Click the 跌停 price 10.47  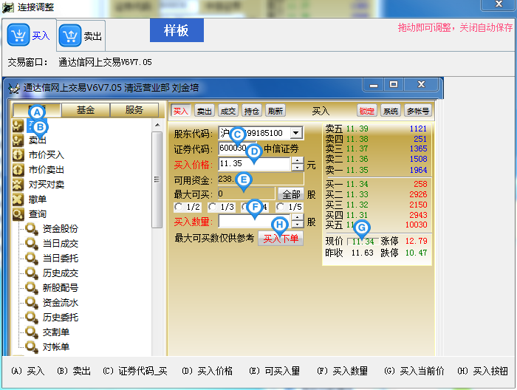click(x=416, y=253)
